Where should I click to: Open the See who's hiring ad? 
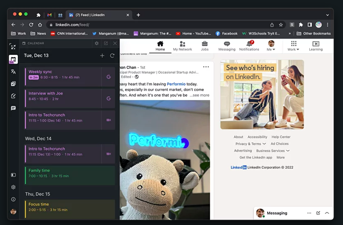(x=262, y=94)
